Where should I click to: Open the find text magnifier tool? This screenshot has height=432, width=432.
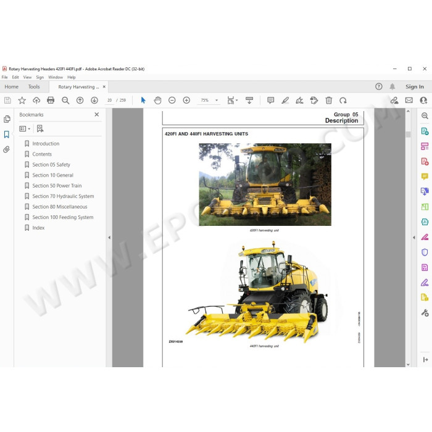(x=65, y=100)
